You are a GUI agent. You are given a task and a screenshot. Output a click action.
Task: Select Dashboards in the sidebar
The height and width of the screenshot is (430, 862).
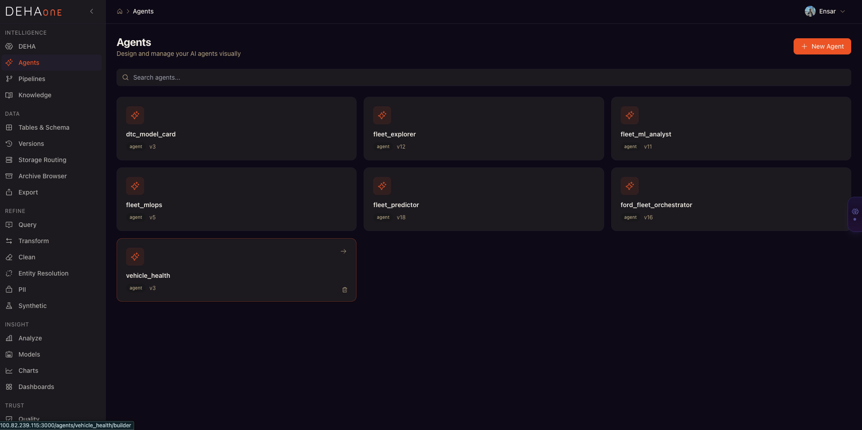tap(36, 387)
